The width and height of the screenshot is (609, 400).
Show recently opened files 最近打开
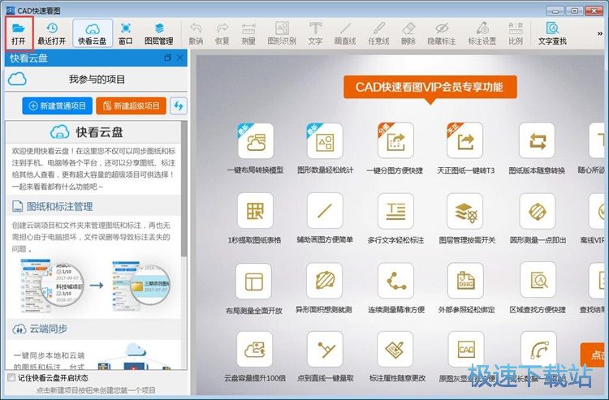(52, 33)
